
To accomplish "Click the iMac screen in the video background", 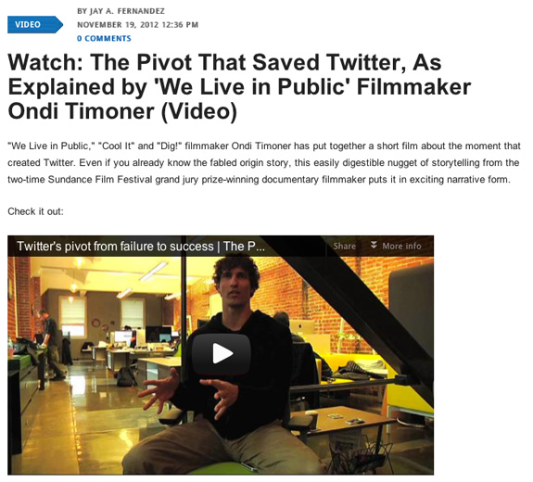I will pyautogui.click(x=302, y=327).
